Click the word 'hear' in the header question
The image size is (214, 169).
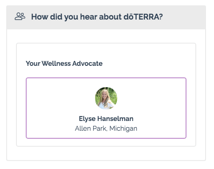point(89,17)
